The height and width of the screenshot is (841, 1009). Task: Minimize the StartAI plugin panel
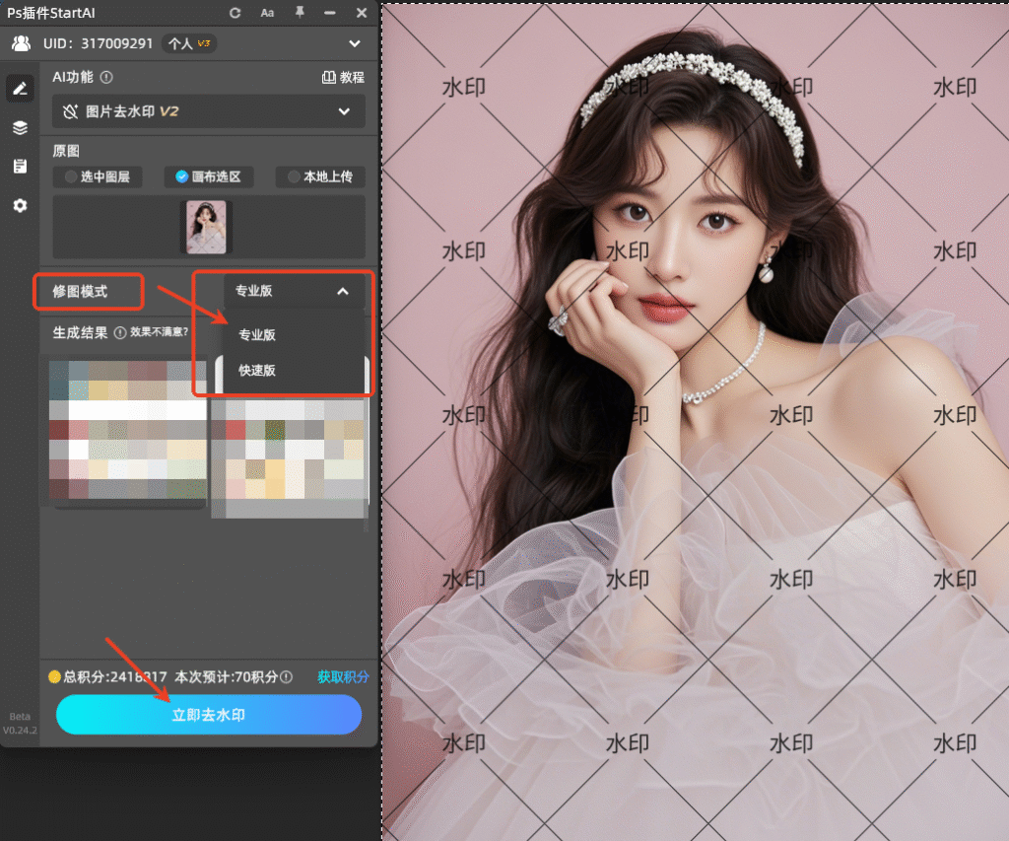(x=329, y=13)
